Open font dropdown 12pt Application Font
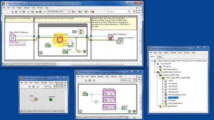 coord(59,12)
